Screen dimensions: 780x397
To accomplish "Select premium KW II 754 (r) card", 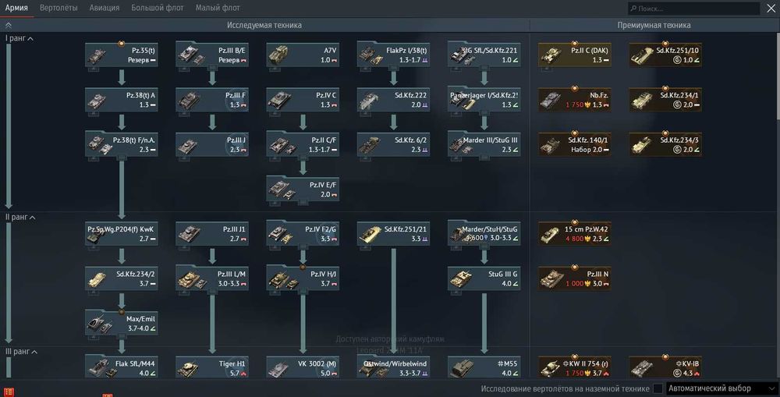I will 575,367.
